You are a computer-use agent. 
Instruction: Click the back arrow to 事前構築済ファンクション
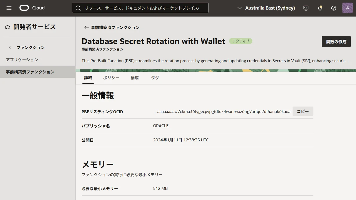click(86, 27)
